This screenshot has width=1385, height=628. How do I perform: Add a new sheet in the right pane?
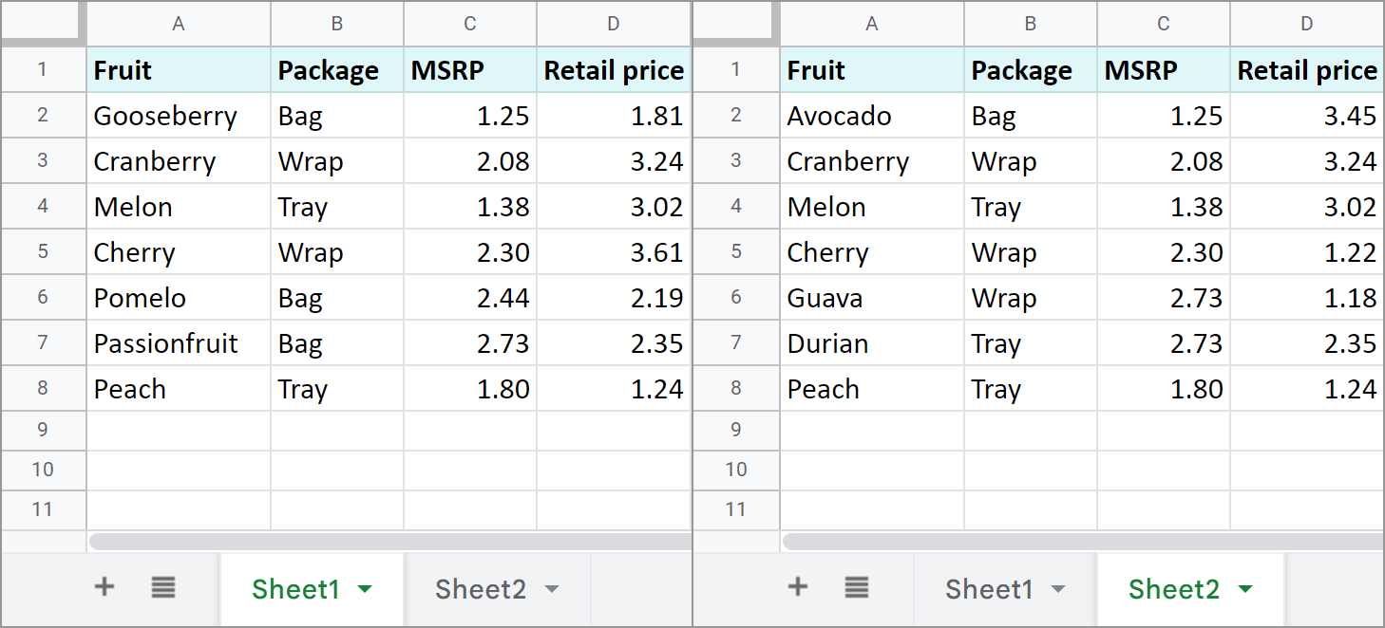tap(798, 587)
